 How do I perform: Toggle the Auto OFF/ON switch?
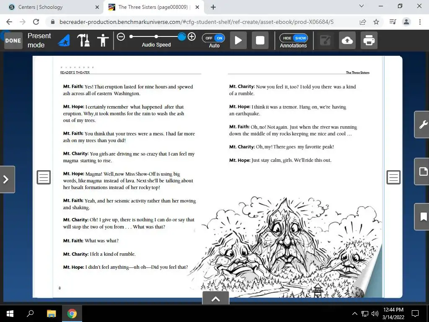click(214, 38)
